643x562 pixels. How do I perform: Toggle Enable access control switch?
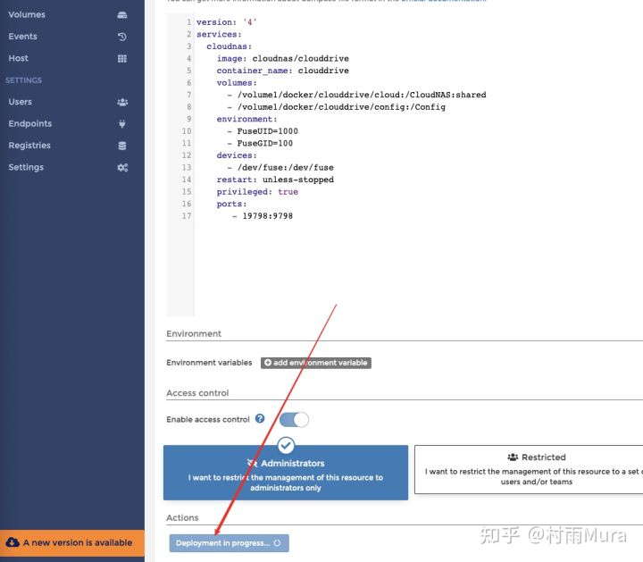coord(294,420)
